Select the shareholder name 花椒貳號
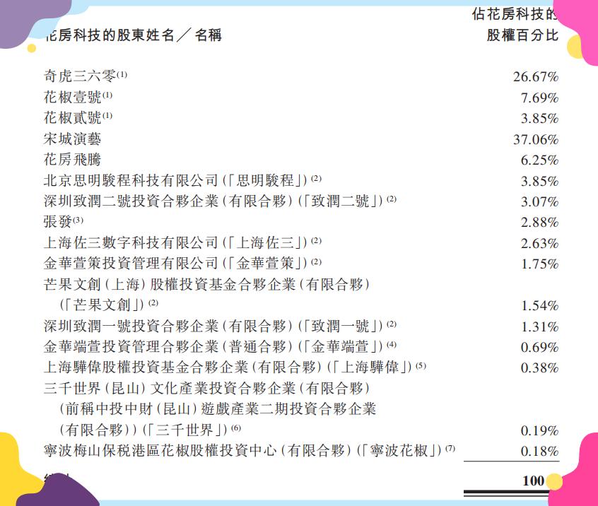598x506 pixels. [73, 118]
